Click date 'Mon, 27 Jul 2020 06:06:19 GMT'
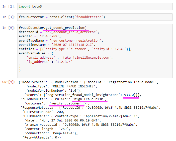This screenshot has width=176, height=141. (70, 120)
